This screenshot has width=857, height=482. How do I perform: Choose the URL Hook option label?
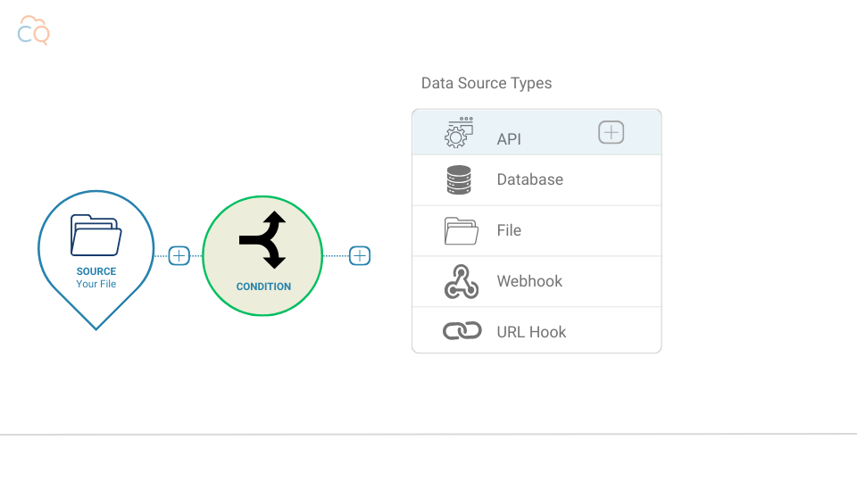pyautogui.click(x=531, y=332)
